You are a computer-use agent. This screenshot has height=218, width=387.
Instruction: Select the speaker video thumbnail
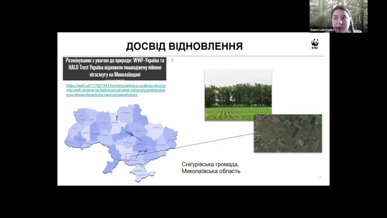pos(338,14)
